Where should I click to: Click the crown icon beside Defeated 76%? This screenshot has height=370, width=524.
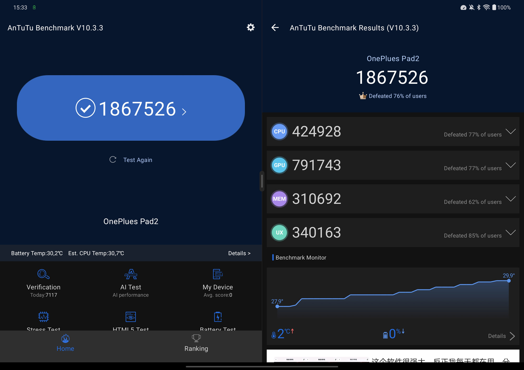click(363, 96)
